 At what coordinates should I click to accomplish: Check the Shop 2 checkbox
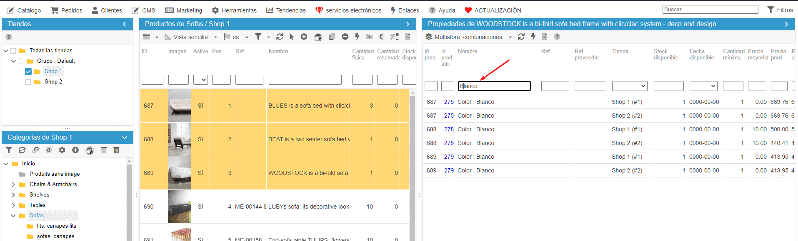[28, 82]
